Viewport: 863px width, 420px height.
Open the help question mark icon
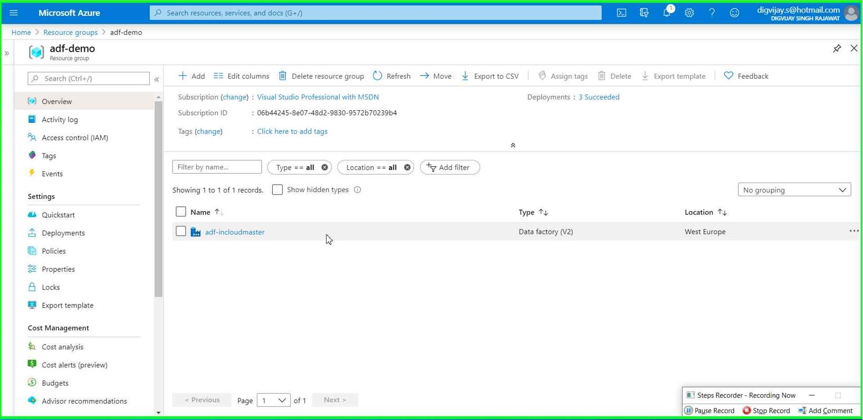coord(712,13)
